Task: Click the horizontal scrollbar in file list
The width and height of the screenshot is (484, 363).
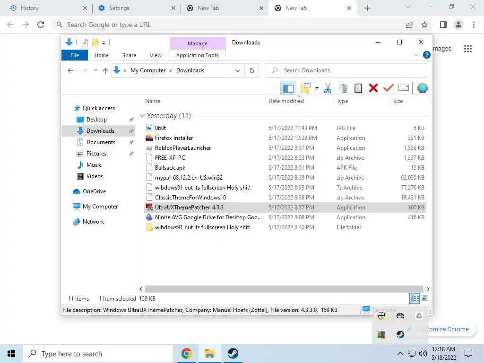Action: point(284,289)
